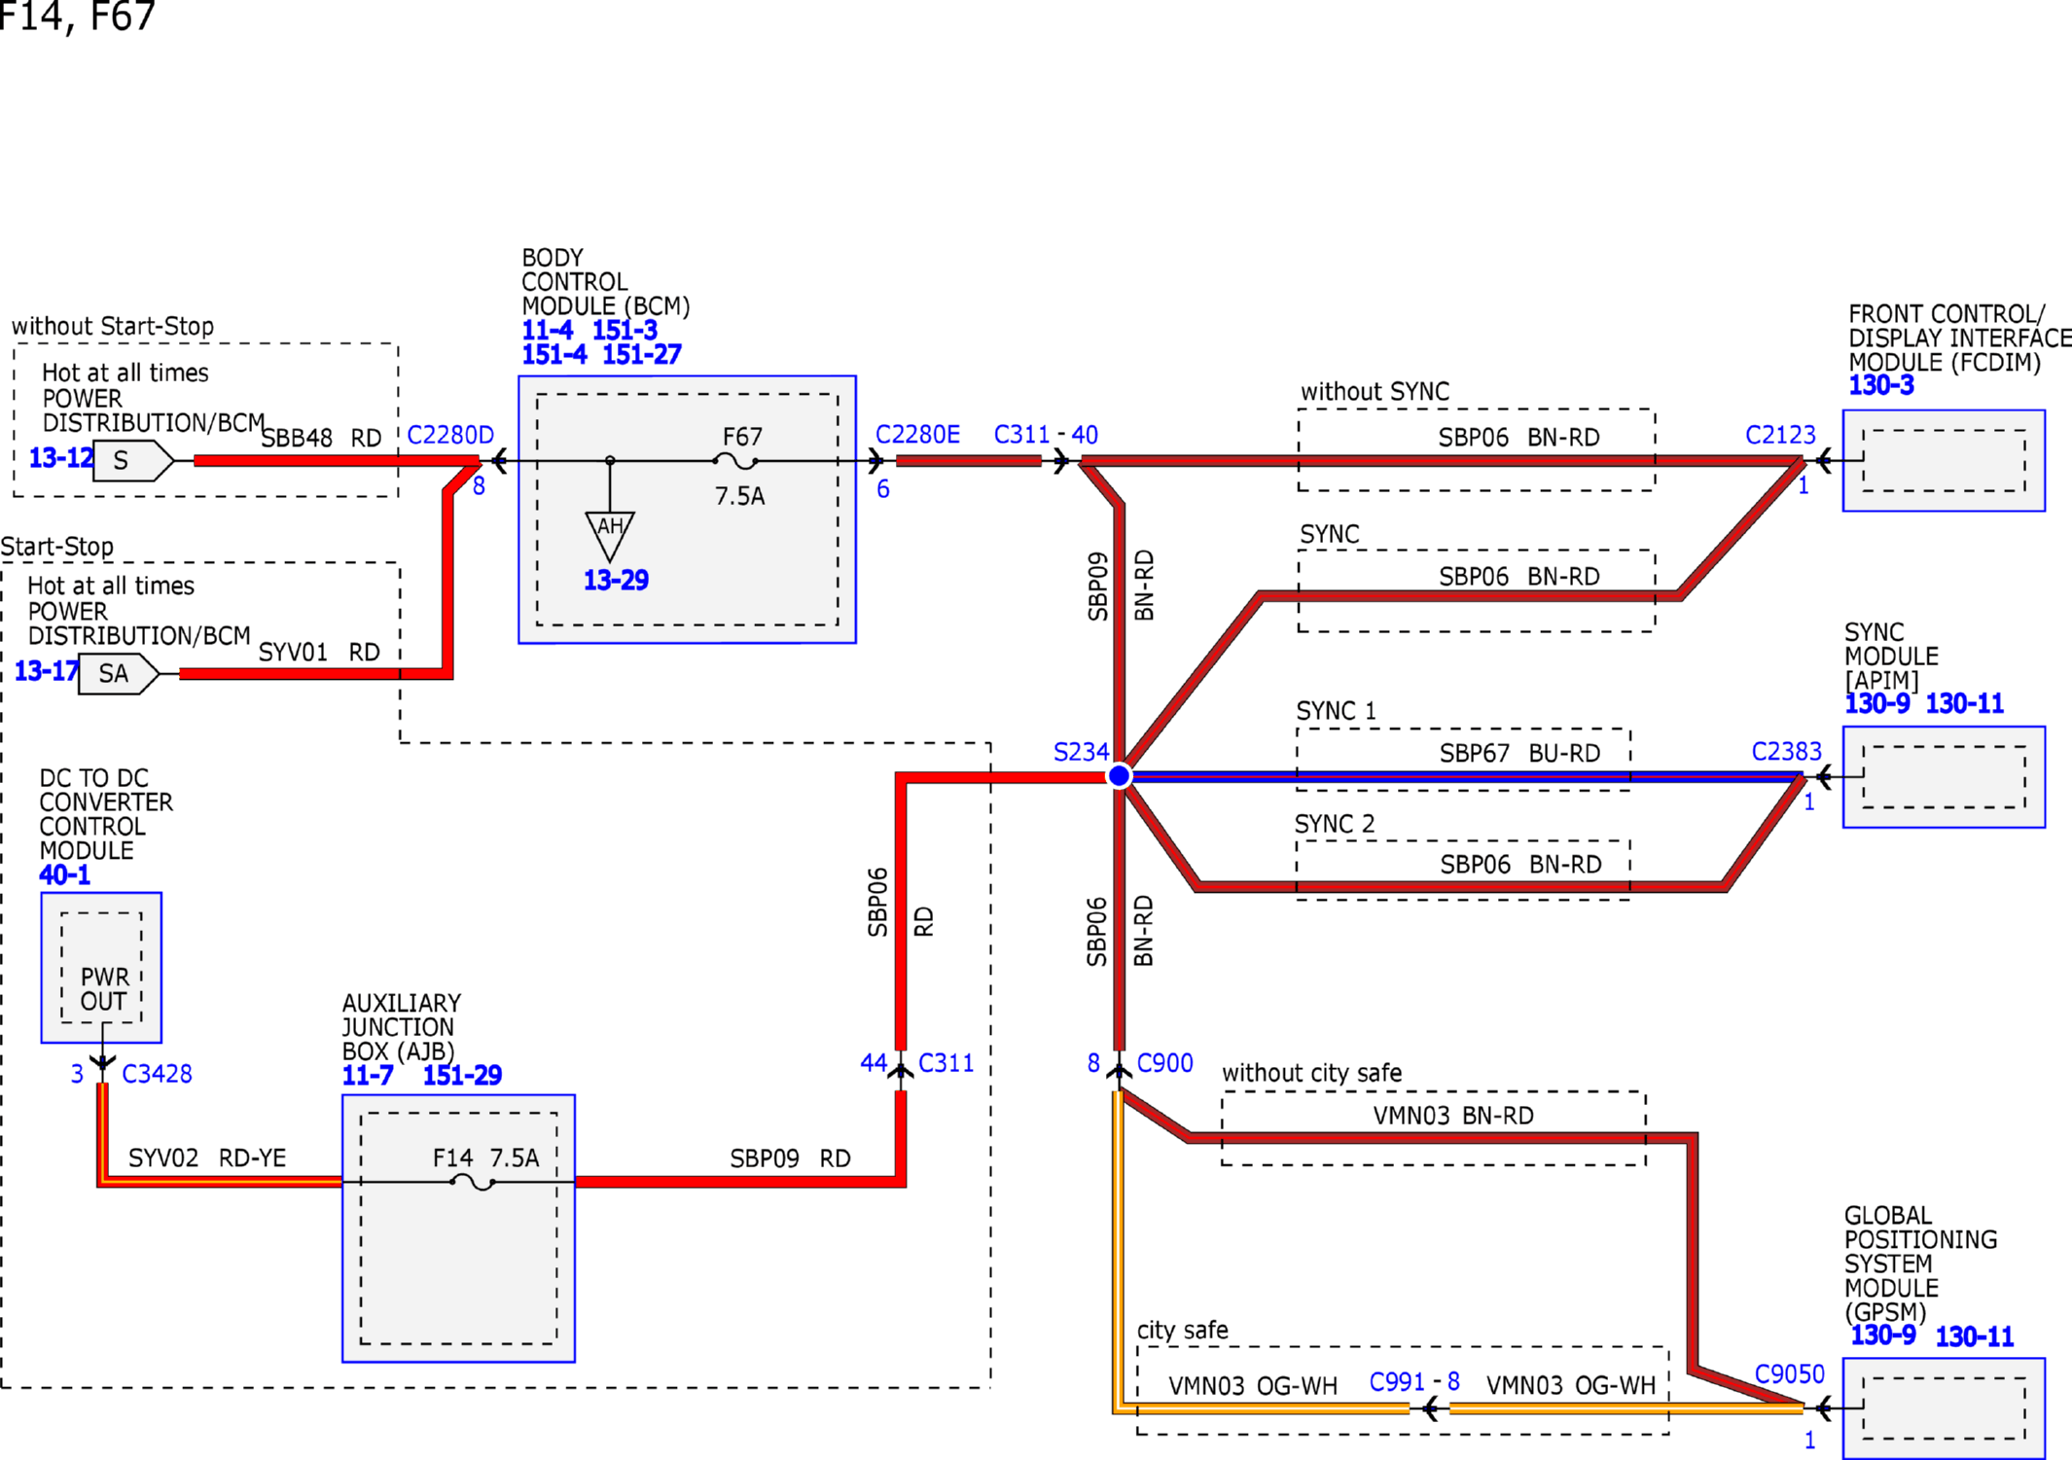Viewport: 2072px width, 1460px height.
Task: Click the C900 connector label
Action: point(1164,1063)
